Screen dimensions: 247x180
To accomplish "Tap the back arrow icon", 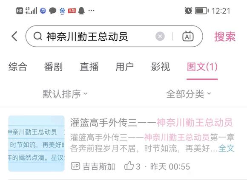I will (14, 36).
